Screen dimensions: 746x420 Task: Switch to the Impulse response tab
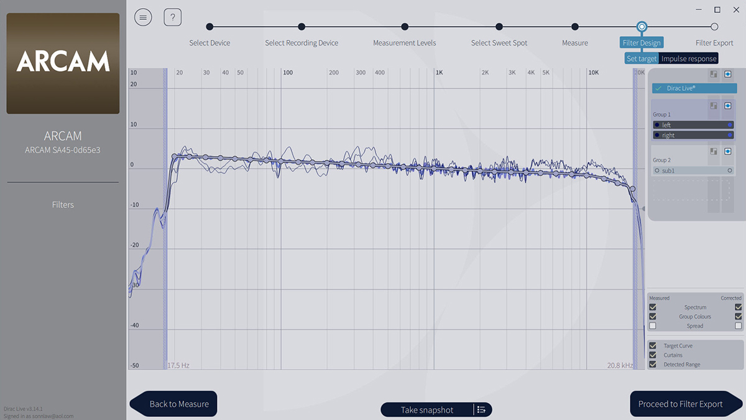(x=689, y=58)
